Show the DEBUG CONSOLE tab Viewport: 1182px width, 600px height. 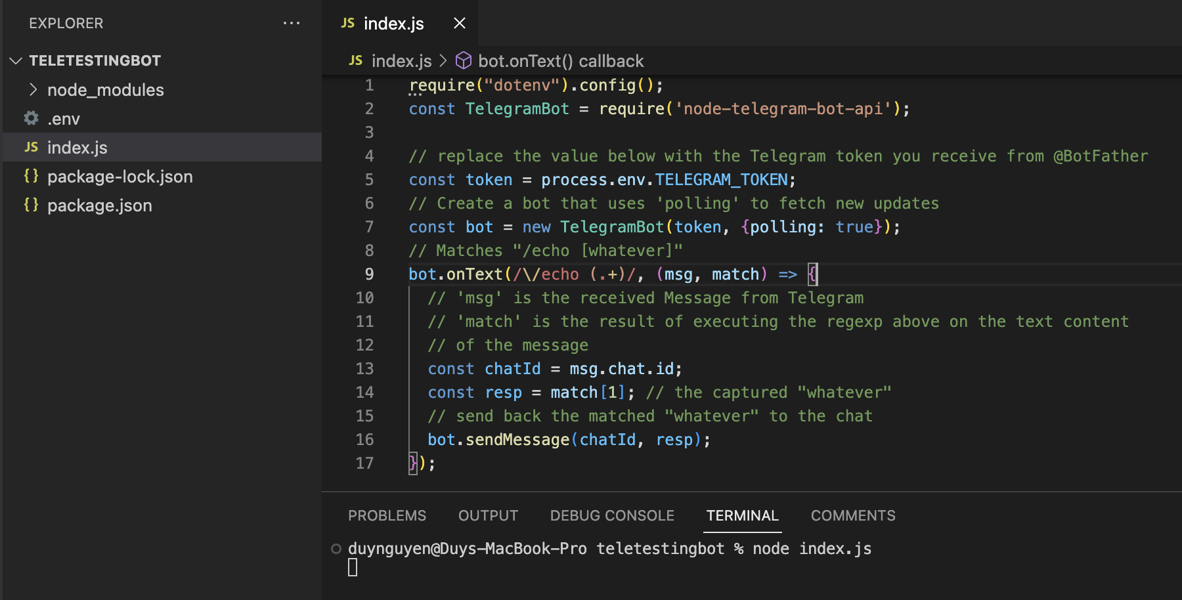612,516
